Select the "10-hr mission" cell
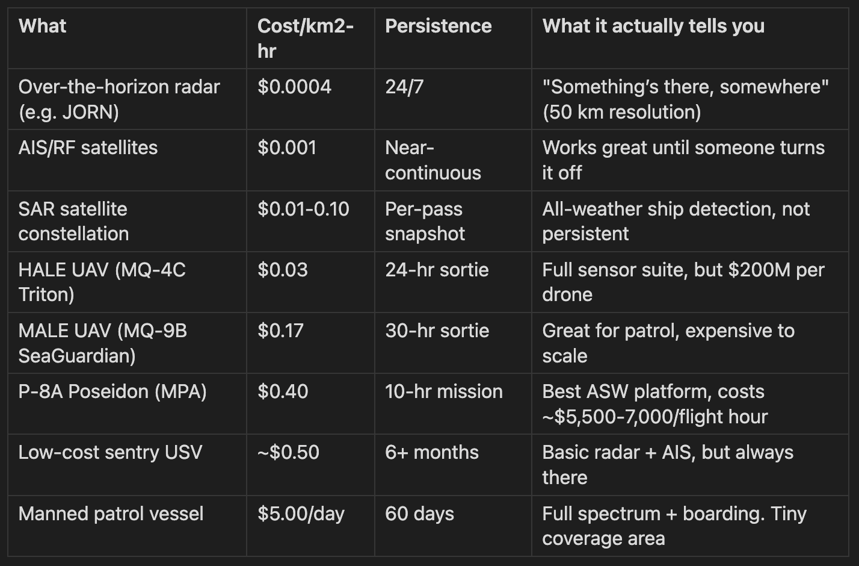859x566 pixels. (443, 391)
